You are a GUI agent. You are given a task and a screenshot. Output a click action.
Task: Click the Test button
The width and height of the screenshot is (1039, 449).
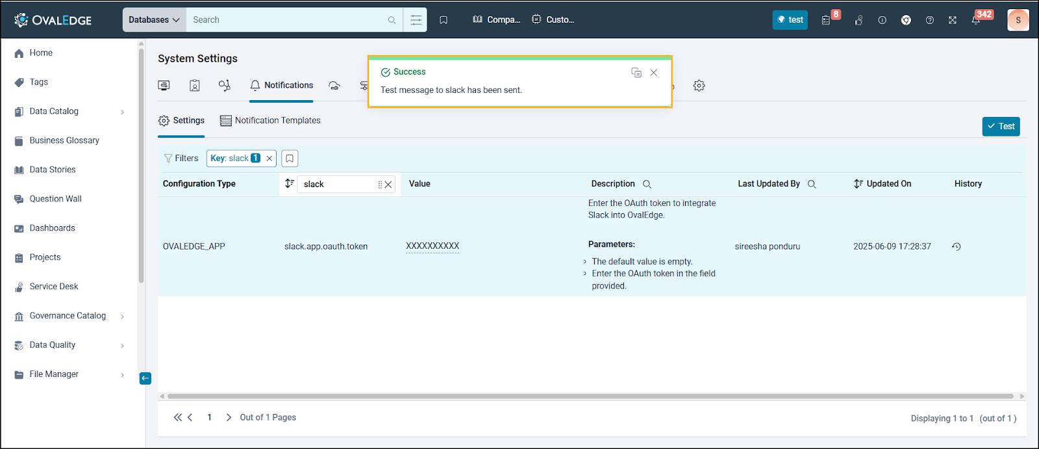(x=1001, y=126)
